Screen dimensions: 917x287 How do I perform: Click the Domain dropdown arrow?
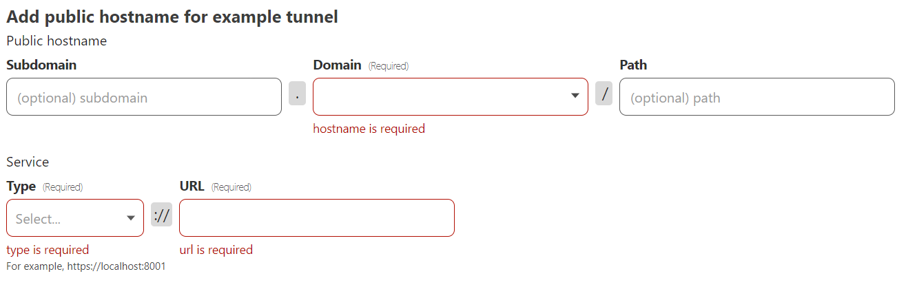575,96
